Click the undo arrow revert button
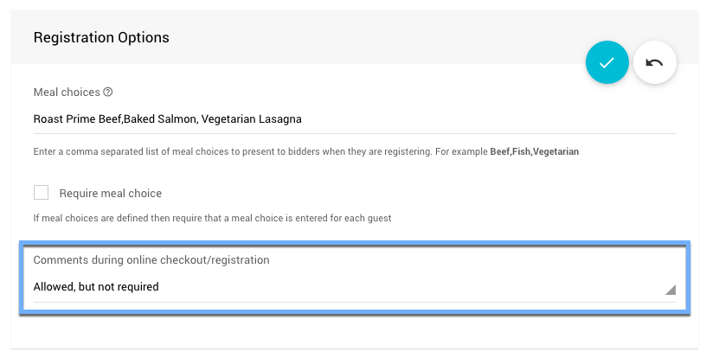The height and width of the screenshot is (358, 706). pos(655,63)
